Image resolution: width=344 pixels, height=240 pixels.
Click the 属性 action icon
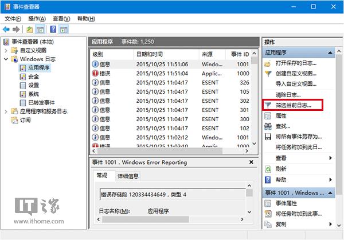click(268, 116)
